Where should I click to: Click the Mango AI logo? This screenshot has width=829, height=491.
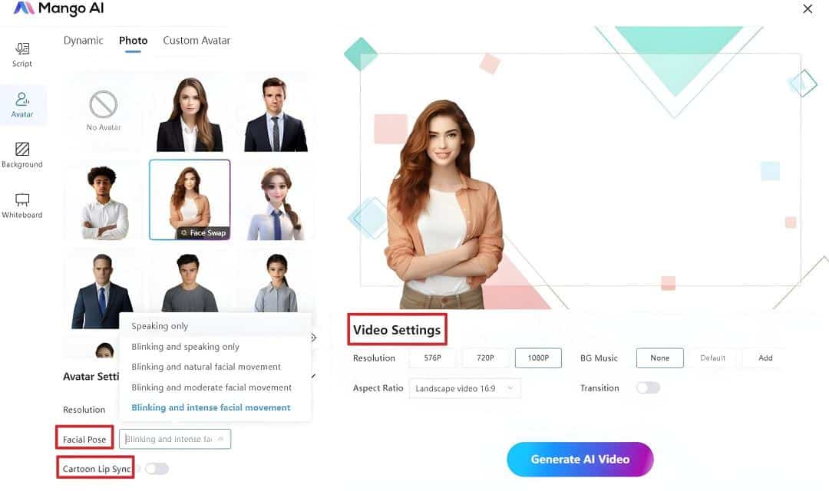[x=58, y=8]
